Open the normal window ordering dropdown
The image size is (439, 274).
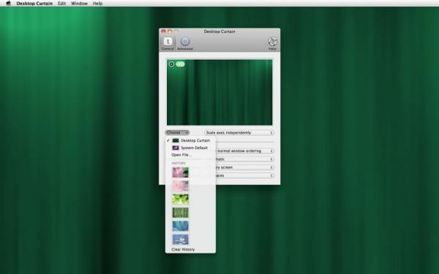pos(244,151)
